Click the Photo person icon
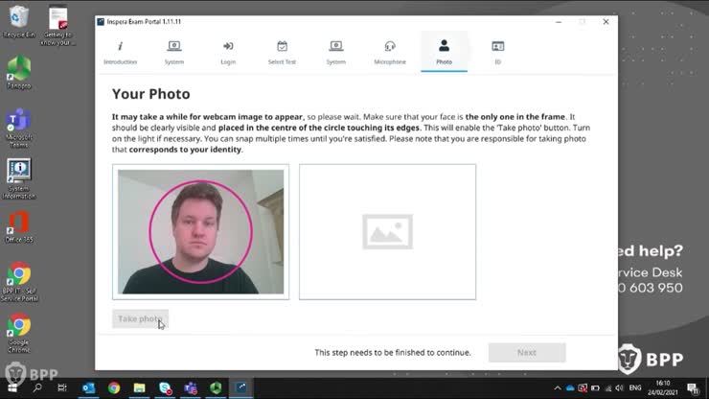The width and height of the screenshot is (709, 399). click(444, 46)
